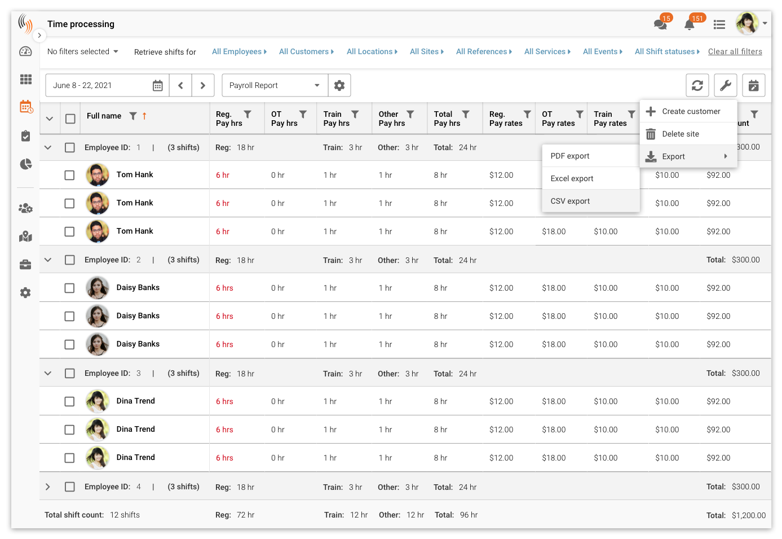The height and width of the screenshot is (539, 782).
Task: Open the dashboard speedometer icon in sidebar
Action: coord(25,51)
